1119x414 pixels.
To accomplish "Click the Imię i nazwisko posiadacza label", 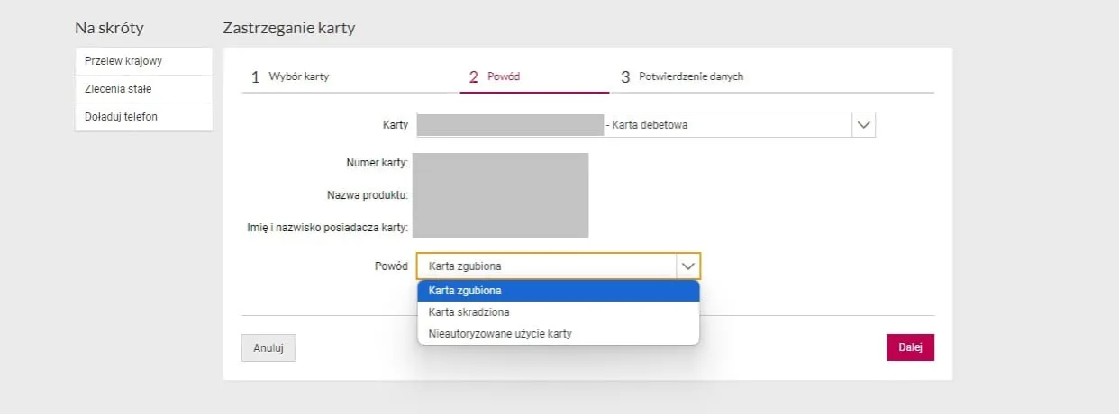I will 328,226.
